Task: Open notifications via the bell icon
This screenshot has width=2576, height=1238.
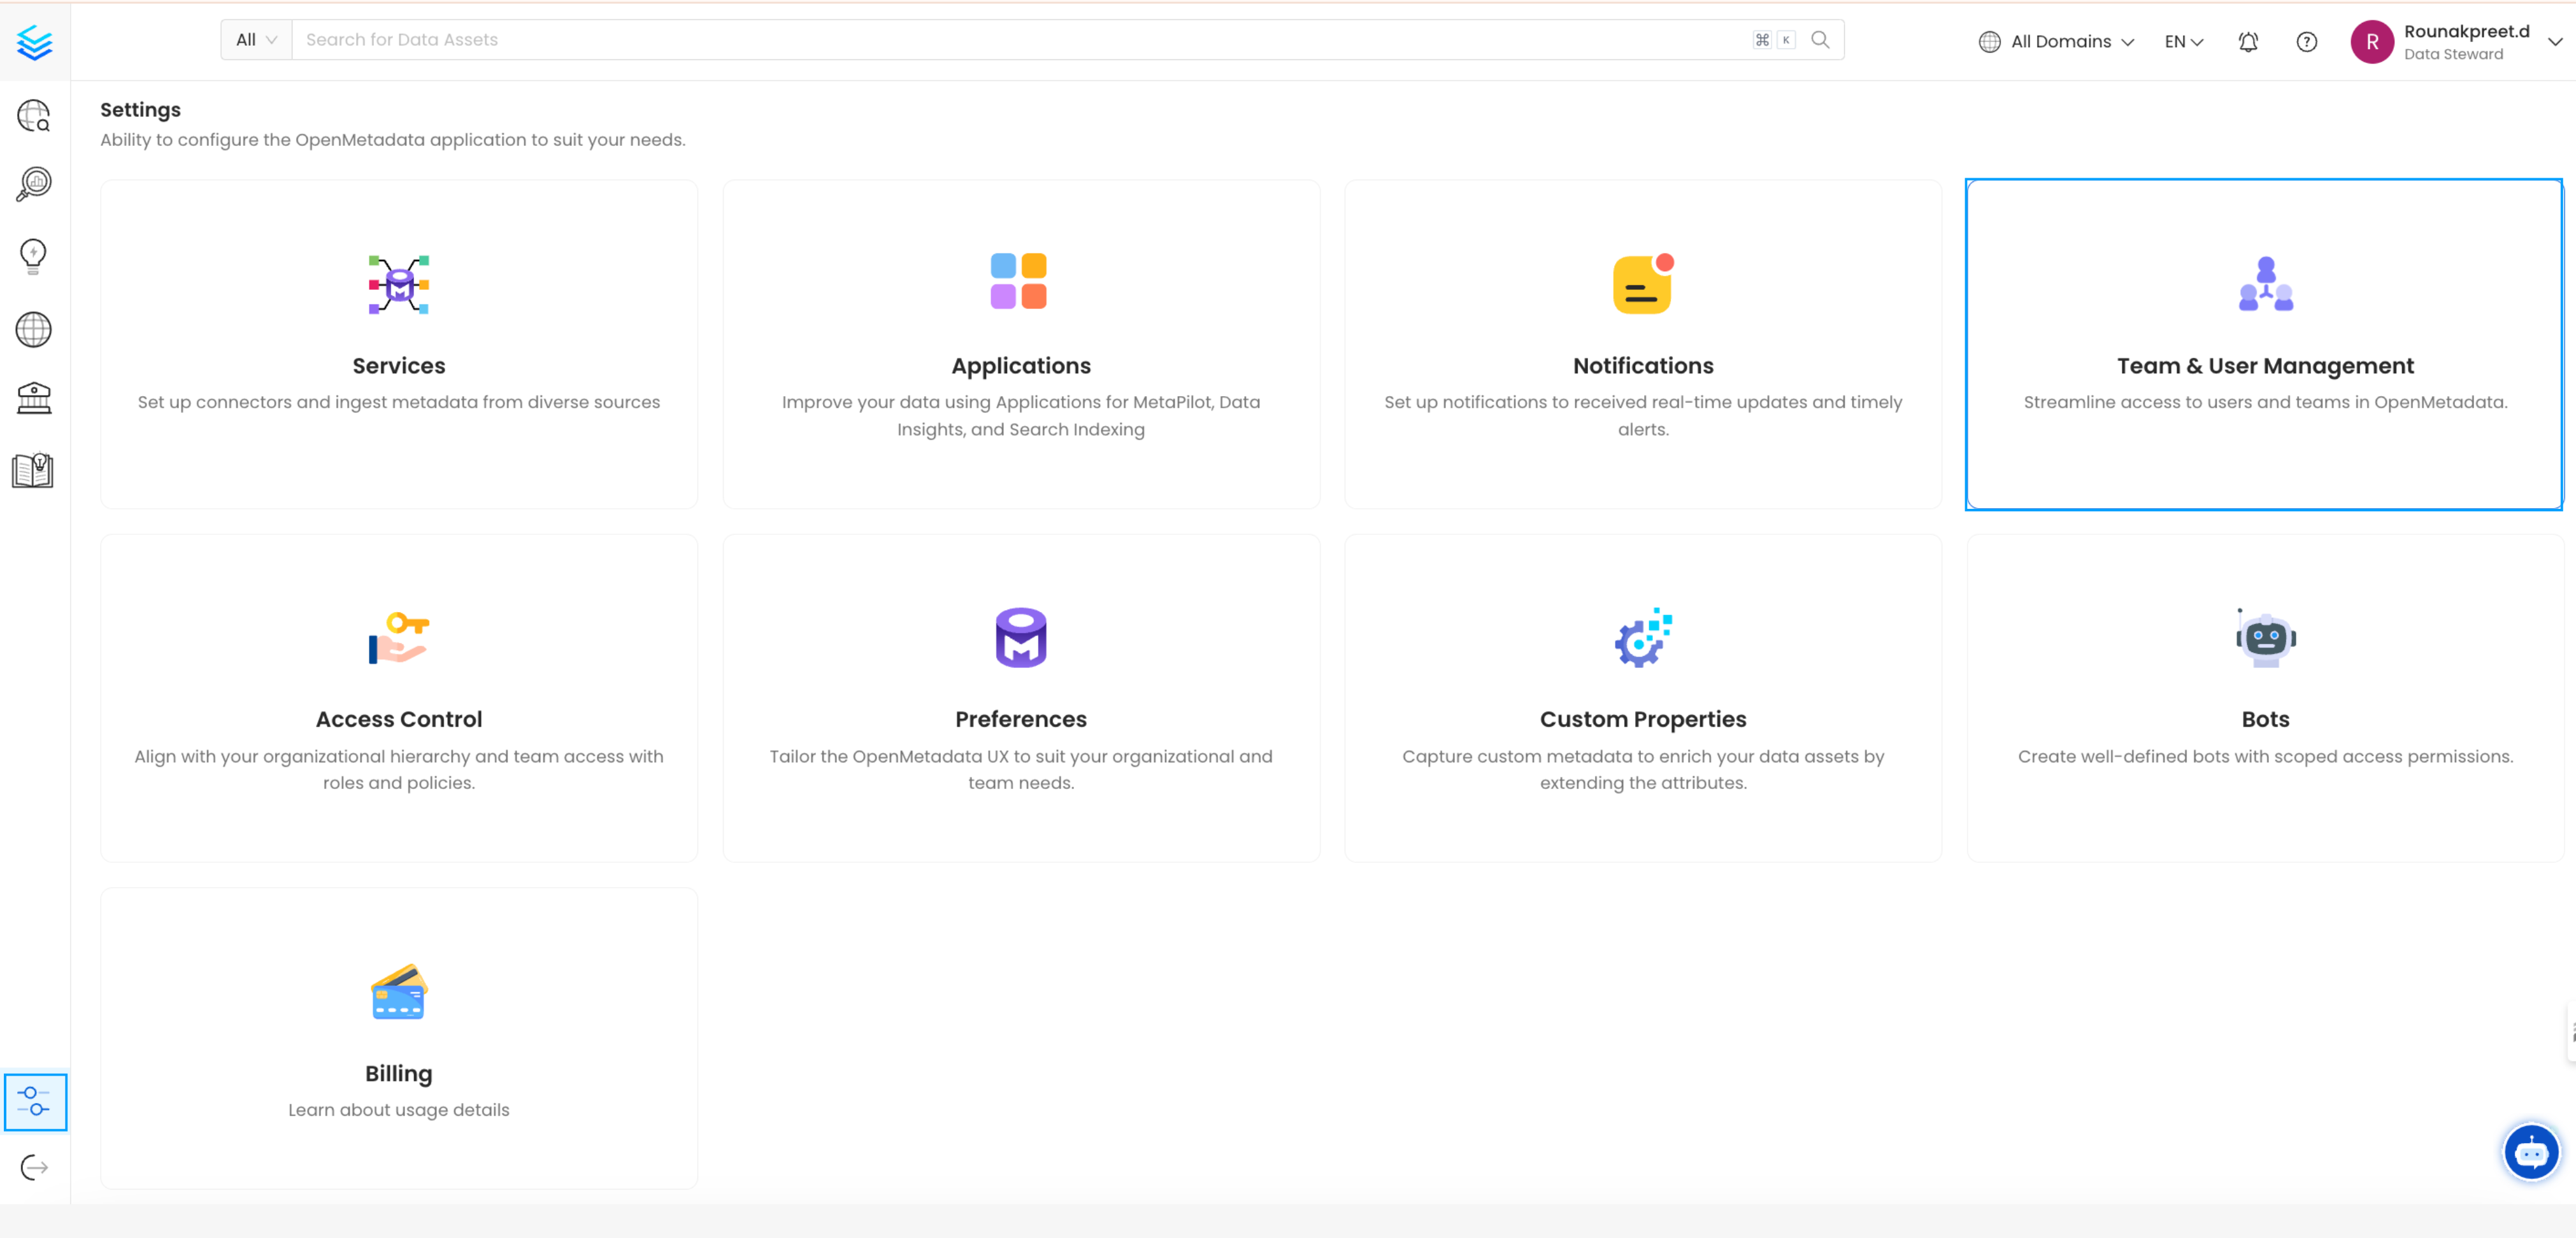Action: click(2247, 41)
